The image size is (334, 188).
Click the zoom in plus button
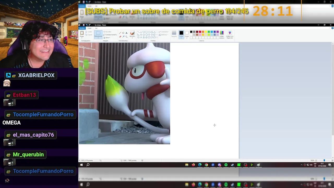click(332, 161)
